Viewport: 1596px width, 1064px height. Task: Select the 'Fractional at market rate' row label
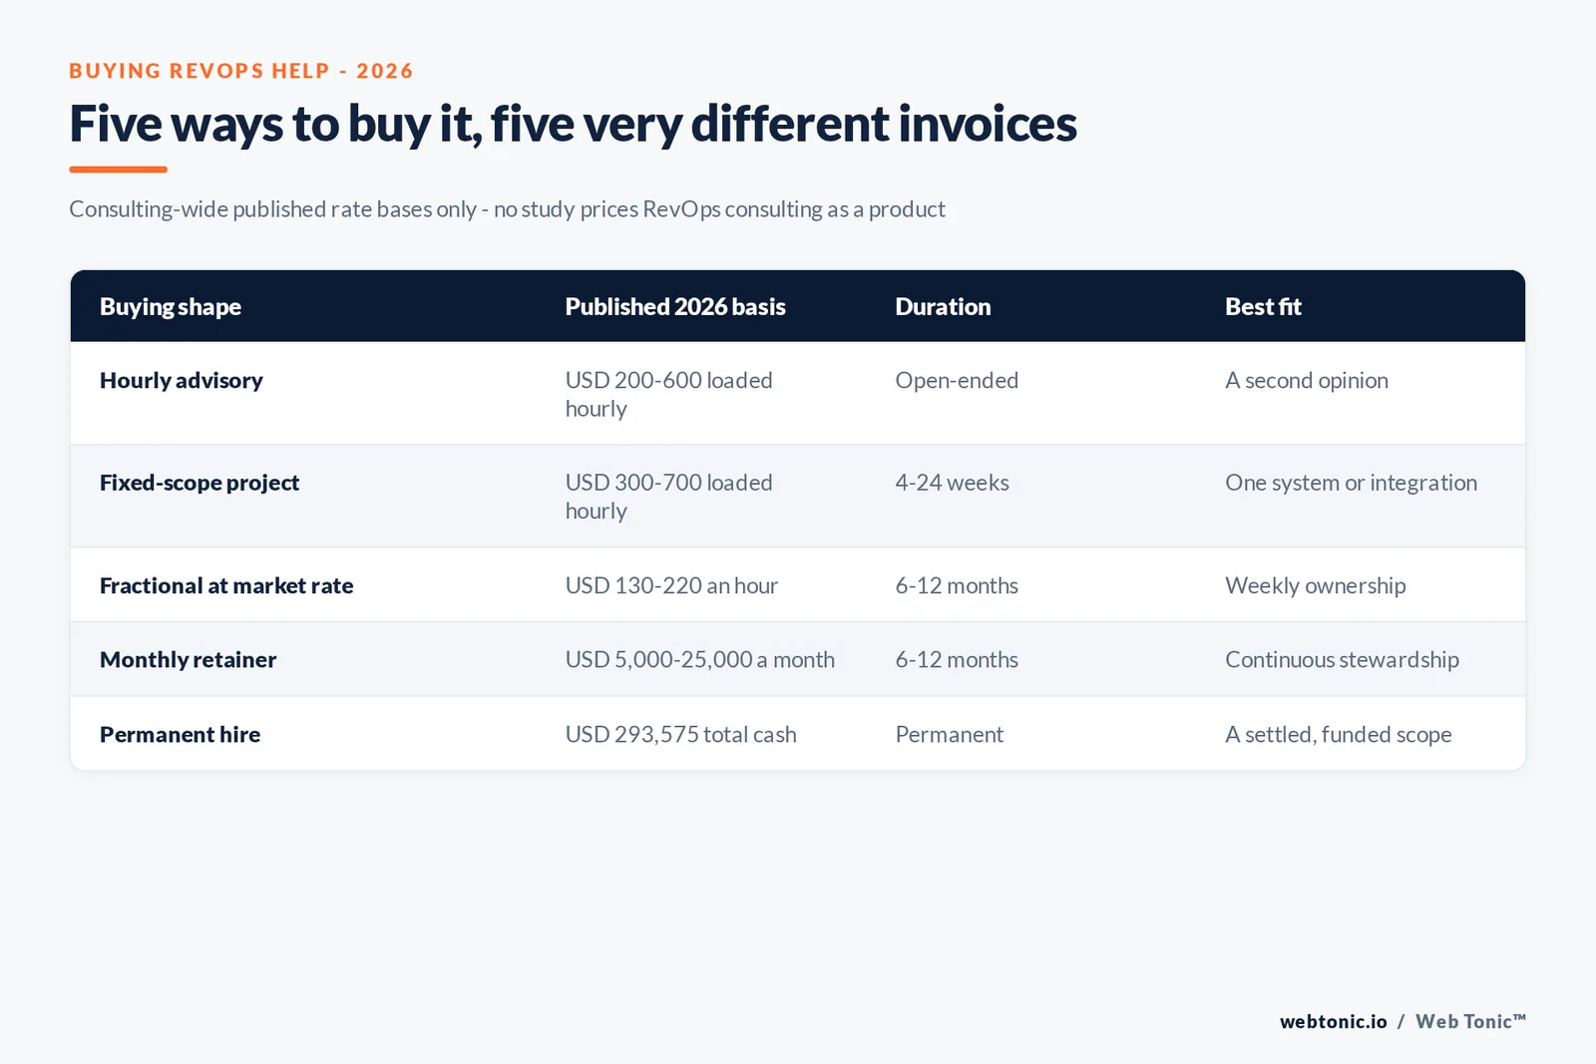tap(226, 585)
